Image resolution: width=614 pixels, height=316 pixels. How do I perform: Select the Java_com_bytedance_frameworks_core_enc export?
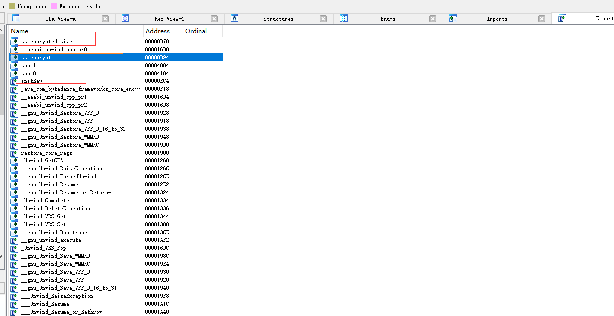(81, 89)
